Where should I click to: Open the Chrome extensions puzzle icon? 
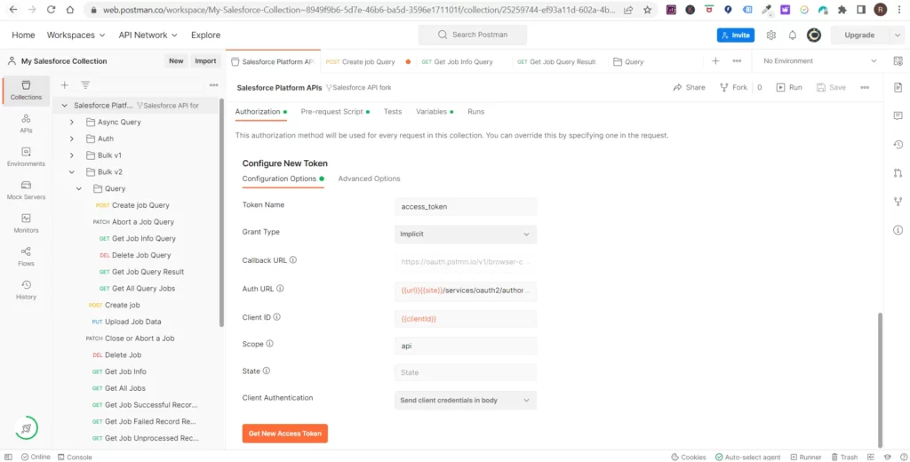pos(842,10)
